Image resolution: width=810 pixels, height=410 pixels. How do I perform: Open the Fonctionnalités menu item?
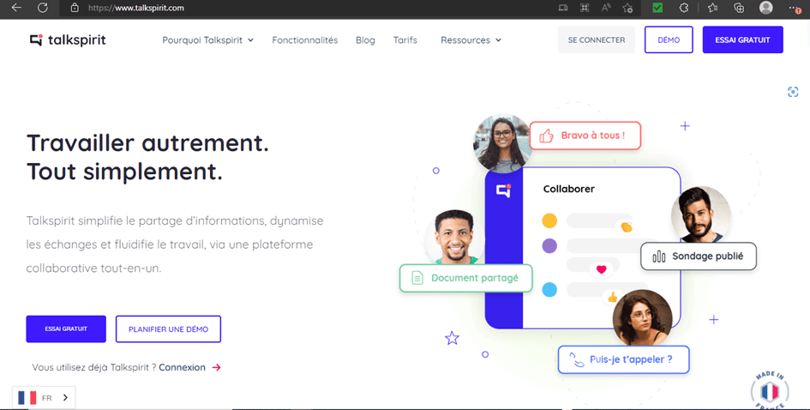click(x=304, y=40)
